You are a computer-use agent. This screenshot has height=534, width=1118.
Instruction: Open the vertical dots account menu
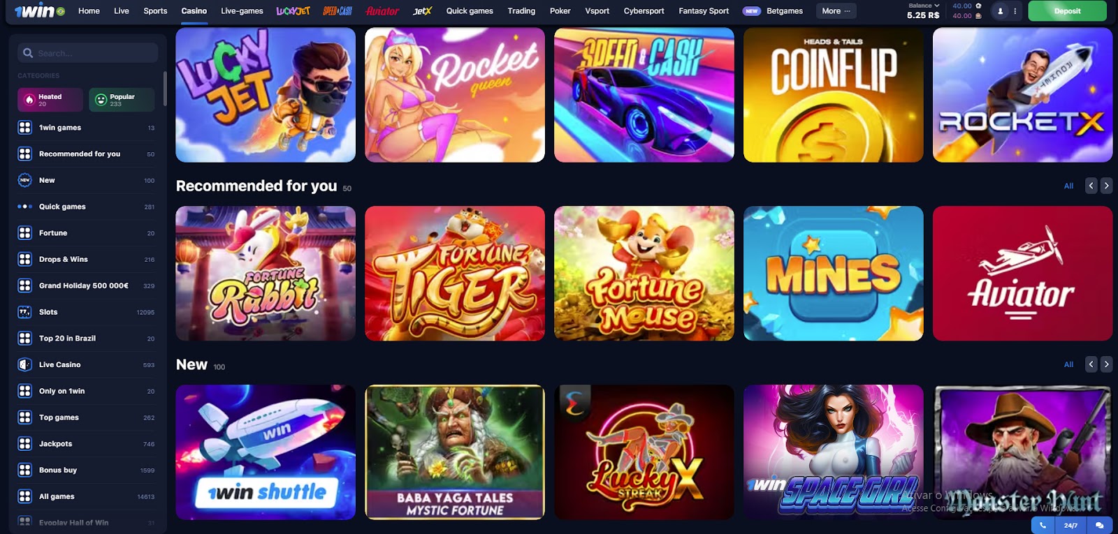point(1015,11)
